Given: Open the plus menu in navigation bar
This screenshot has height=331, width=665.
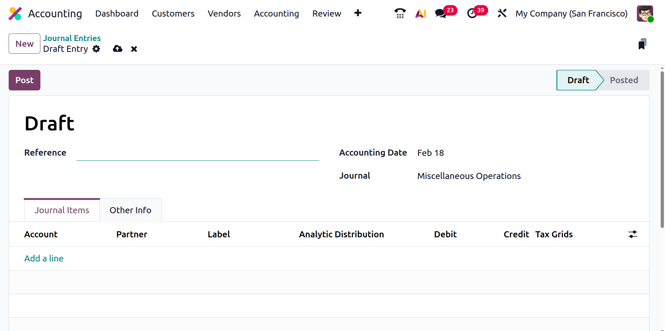Looking at the screenshot, I should (358, 13).
